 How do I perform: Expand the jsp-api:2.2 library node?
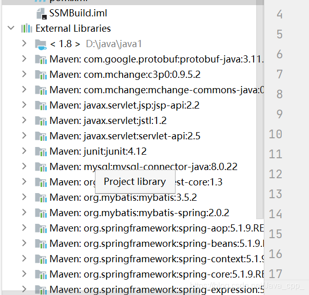click(24, 104)
